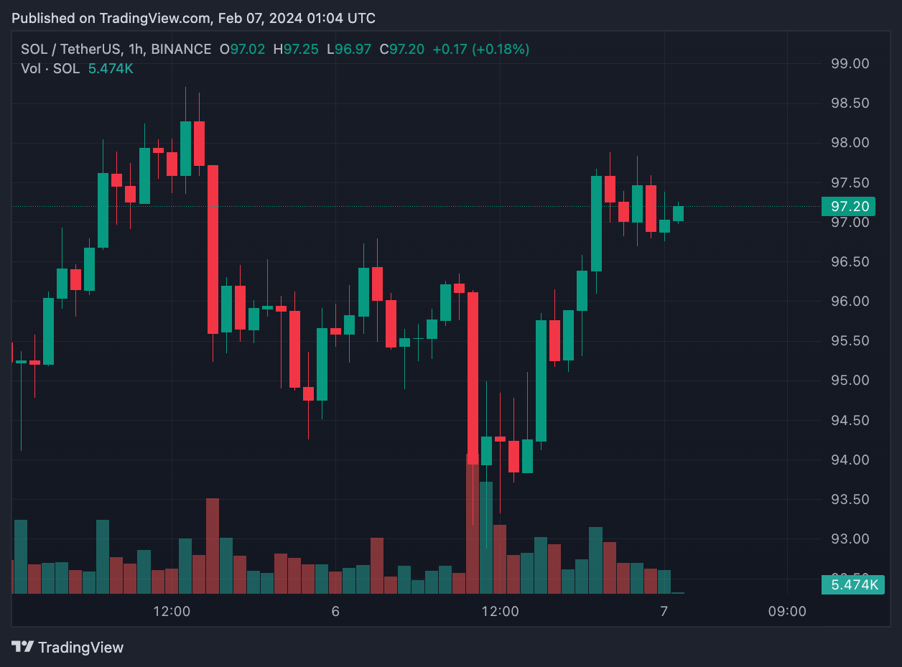Image resolution: width=902 pixels, height=667 pixels.
Task: Click the L96.97 low value
Action: tap(349, 50)
